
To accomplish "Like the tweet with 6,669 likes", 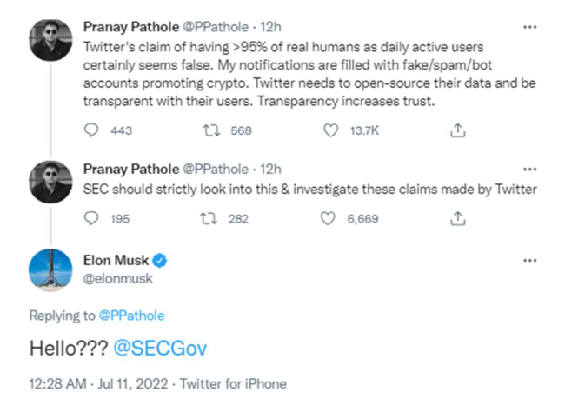I will pos(329,219).
